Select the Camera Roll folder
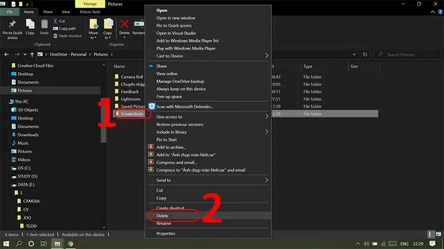This screenshot has height=249, width=444. (132, 77)
